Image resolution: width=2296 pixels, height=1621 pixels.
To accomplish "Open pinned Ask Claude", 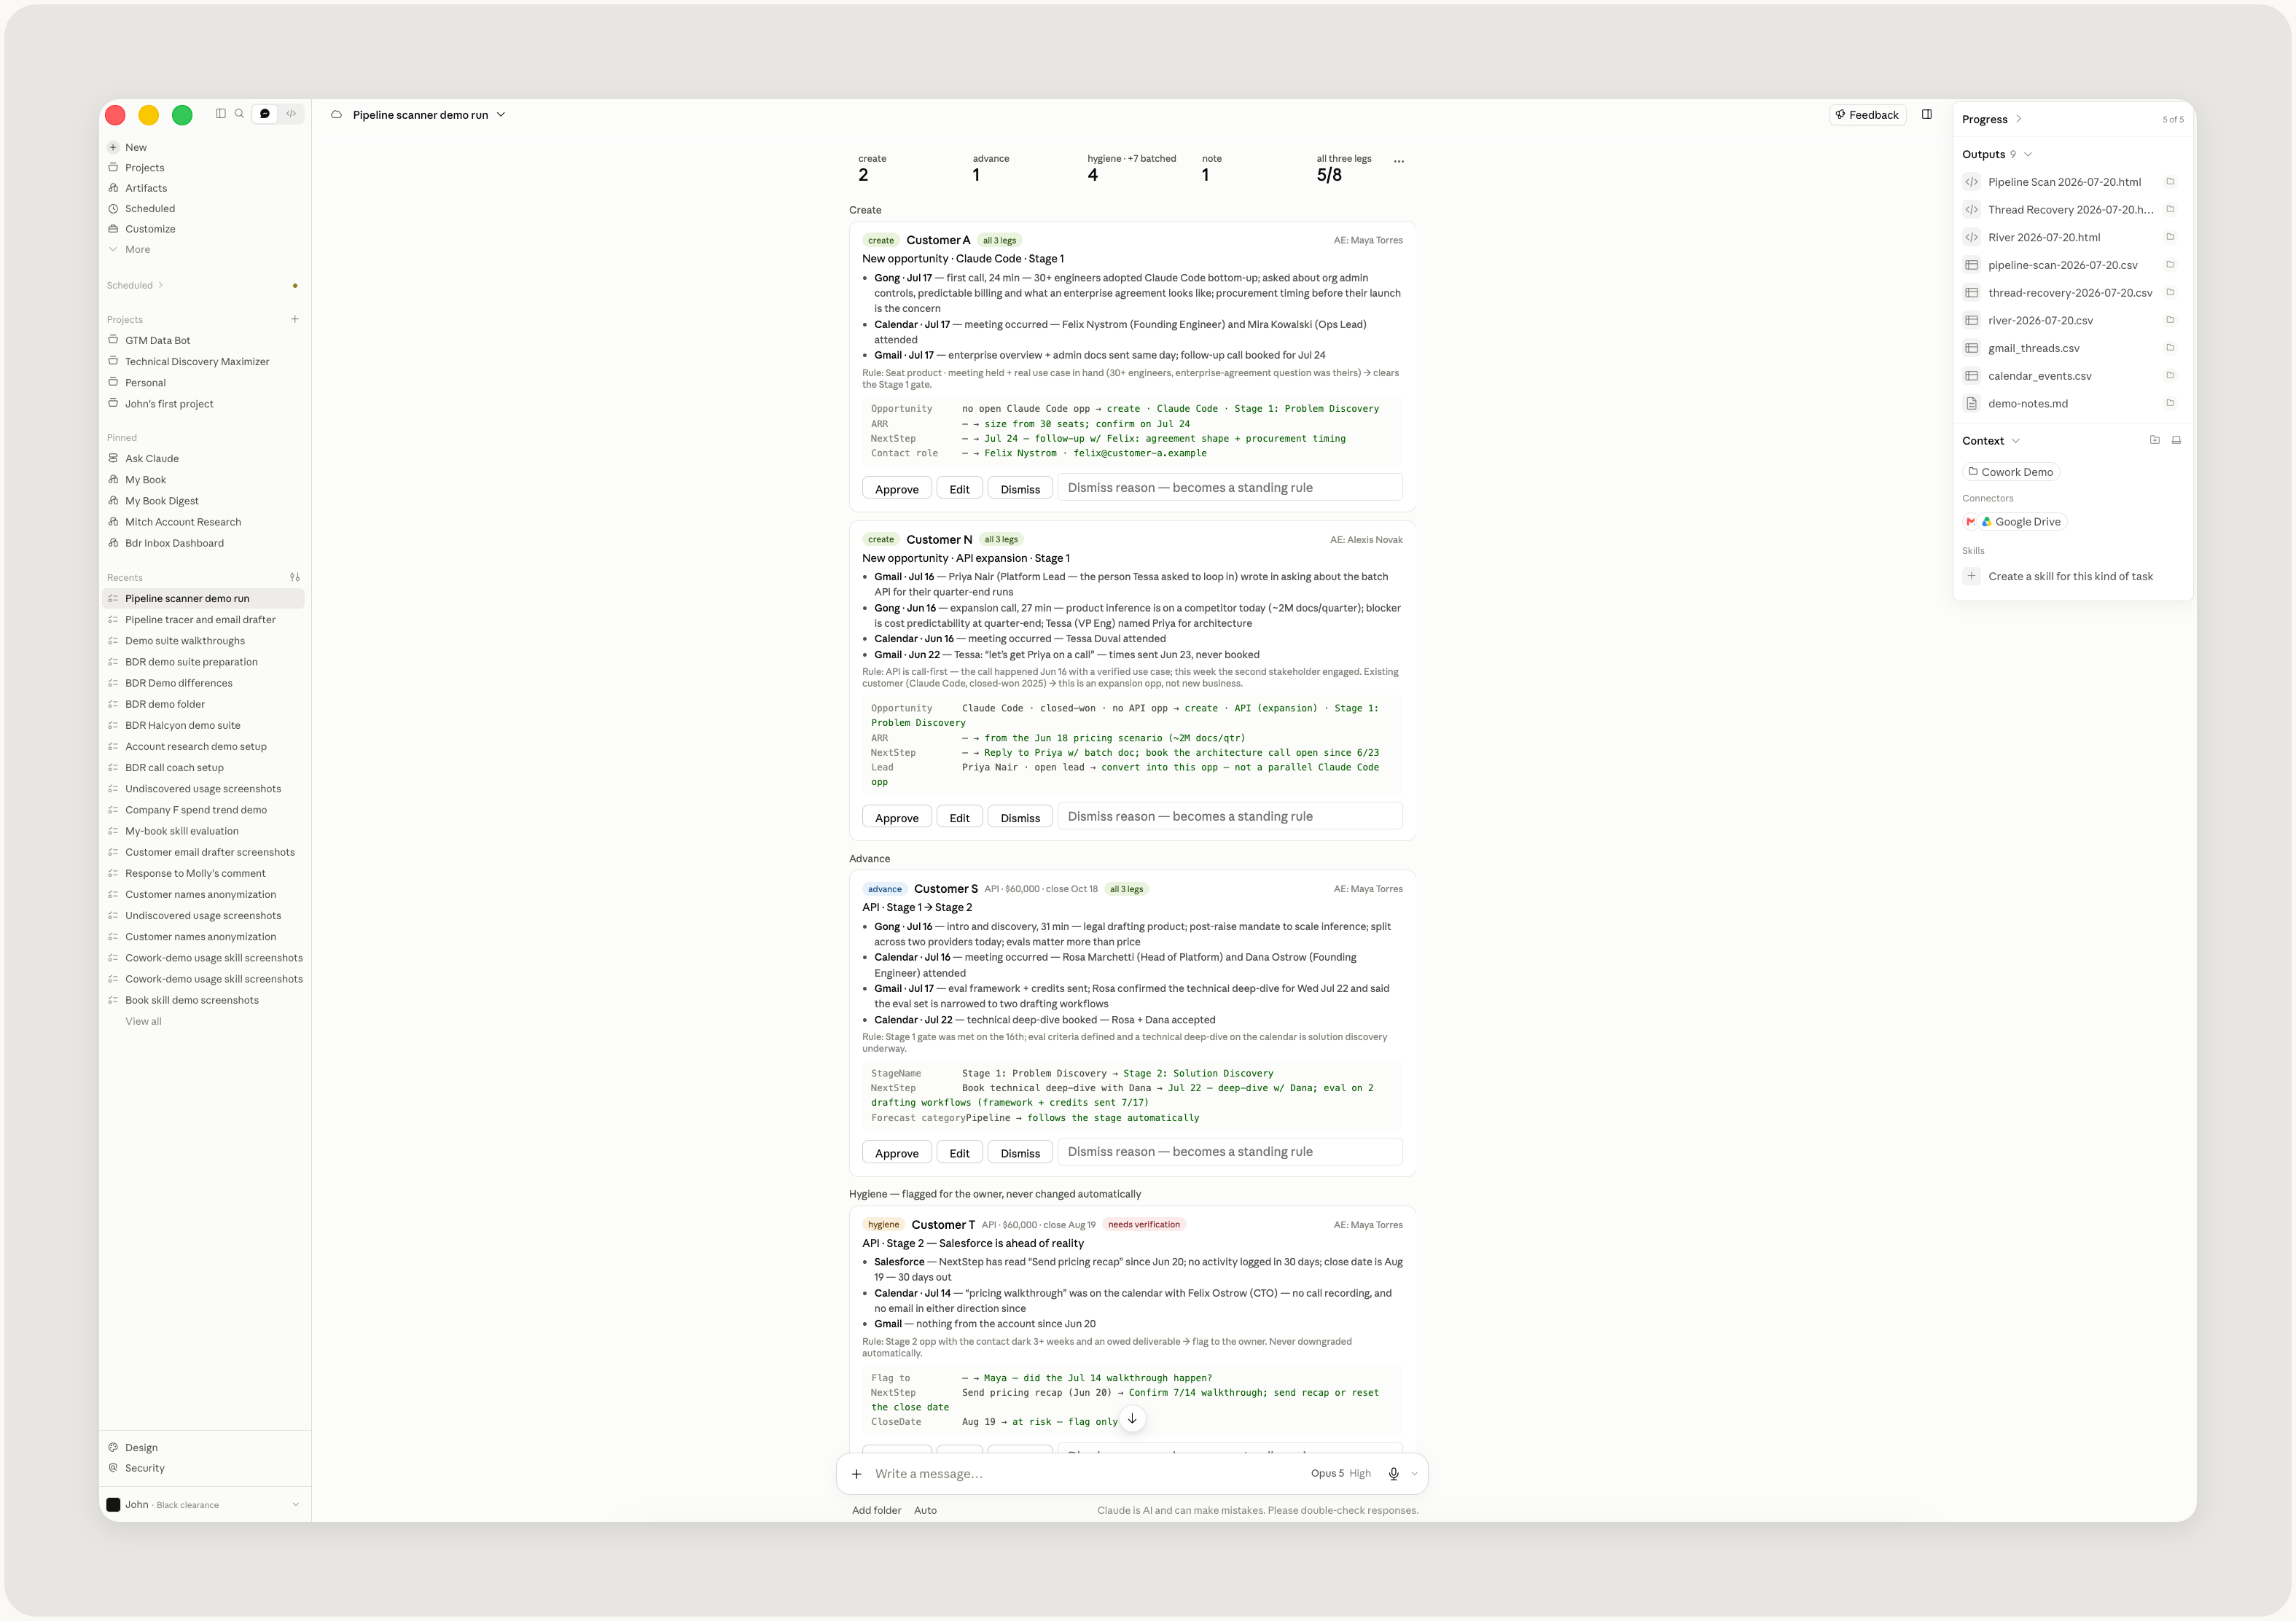I will [x=152, y=459].
